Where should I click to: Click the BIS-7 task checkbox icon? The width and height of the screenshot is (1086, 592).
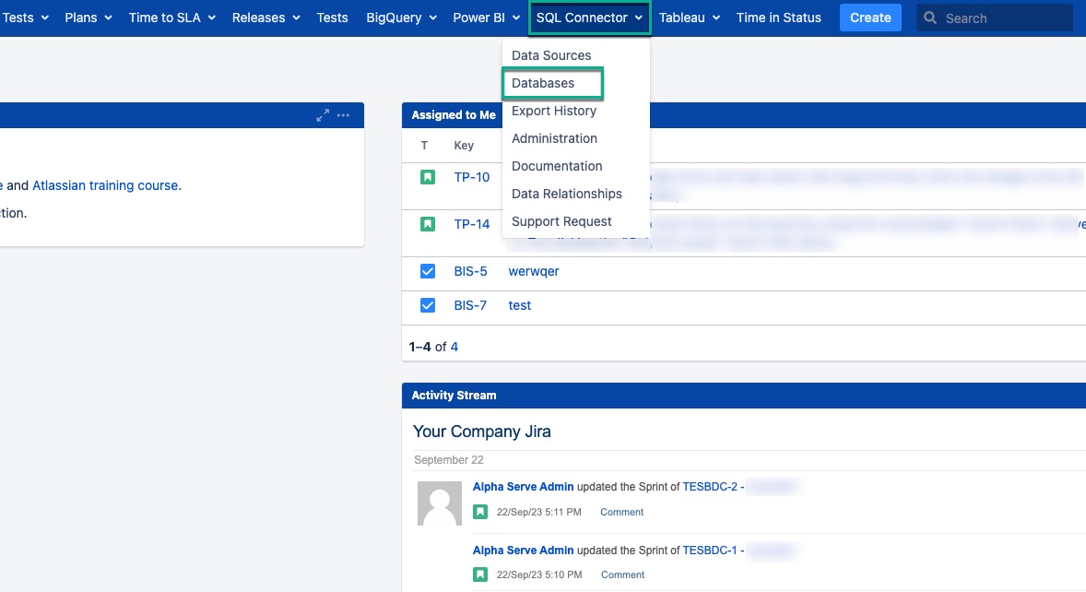[427, 305]
